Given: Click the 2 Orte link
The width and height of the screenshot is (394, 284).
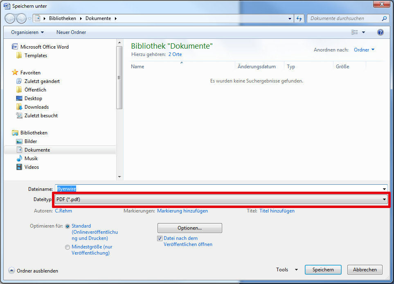Looking at the screenshot, I should point(175,54).
